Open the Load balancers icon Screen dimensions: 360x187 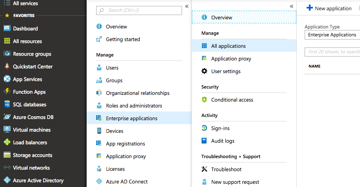point(7,142)
